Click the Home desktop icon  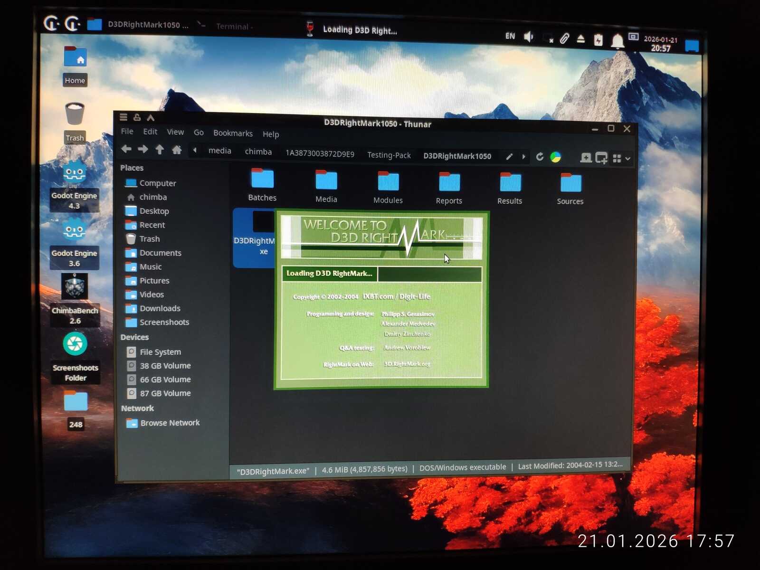point(75,66)
